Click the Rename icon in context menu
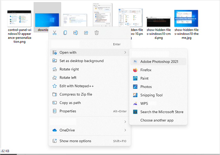This screenshot has height=155, width=220. pyautogui.click(x=75, y=33)
